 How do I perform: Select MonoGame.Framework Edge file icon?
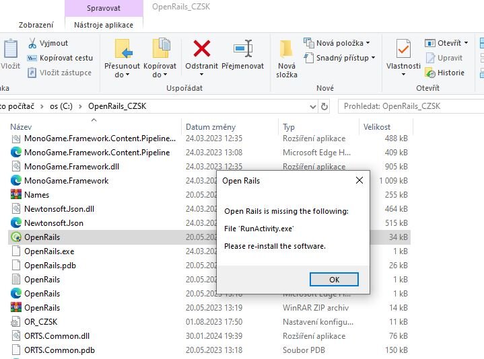tap(16, 181)
